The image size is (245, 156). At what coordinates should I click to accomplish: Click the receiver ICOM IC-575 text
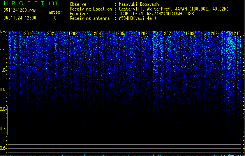coord(156,14)
